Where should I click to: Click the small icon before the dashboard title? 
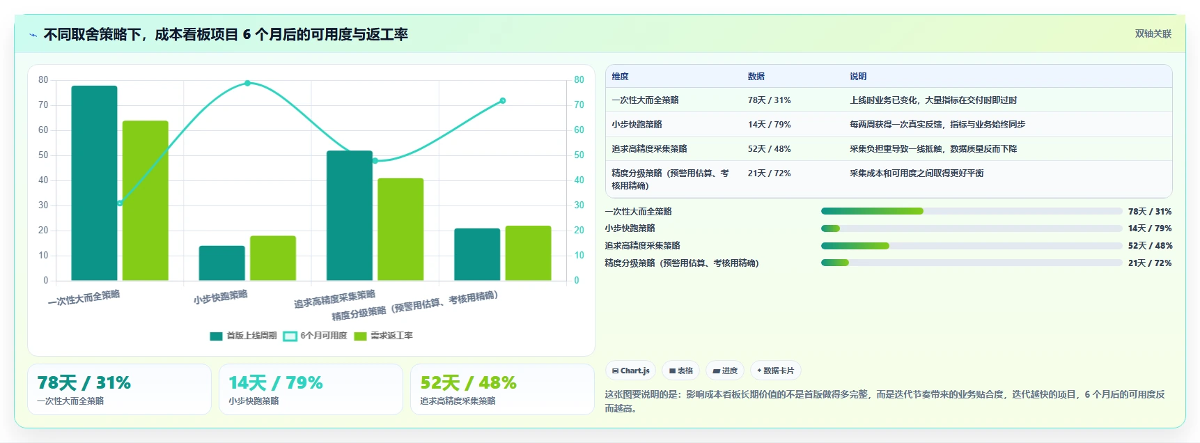click(33, 35)
